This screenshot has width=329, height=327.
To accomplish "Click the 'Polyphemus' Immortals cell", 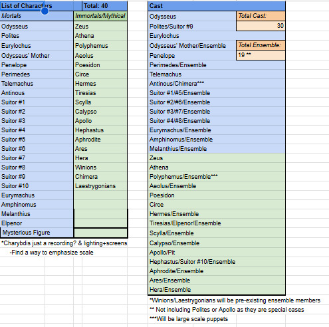I will click(x=100, y=46).
